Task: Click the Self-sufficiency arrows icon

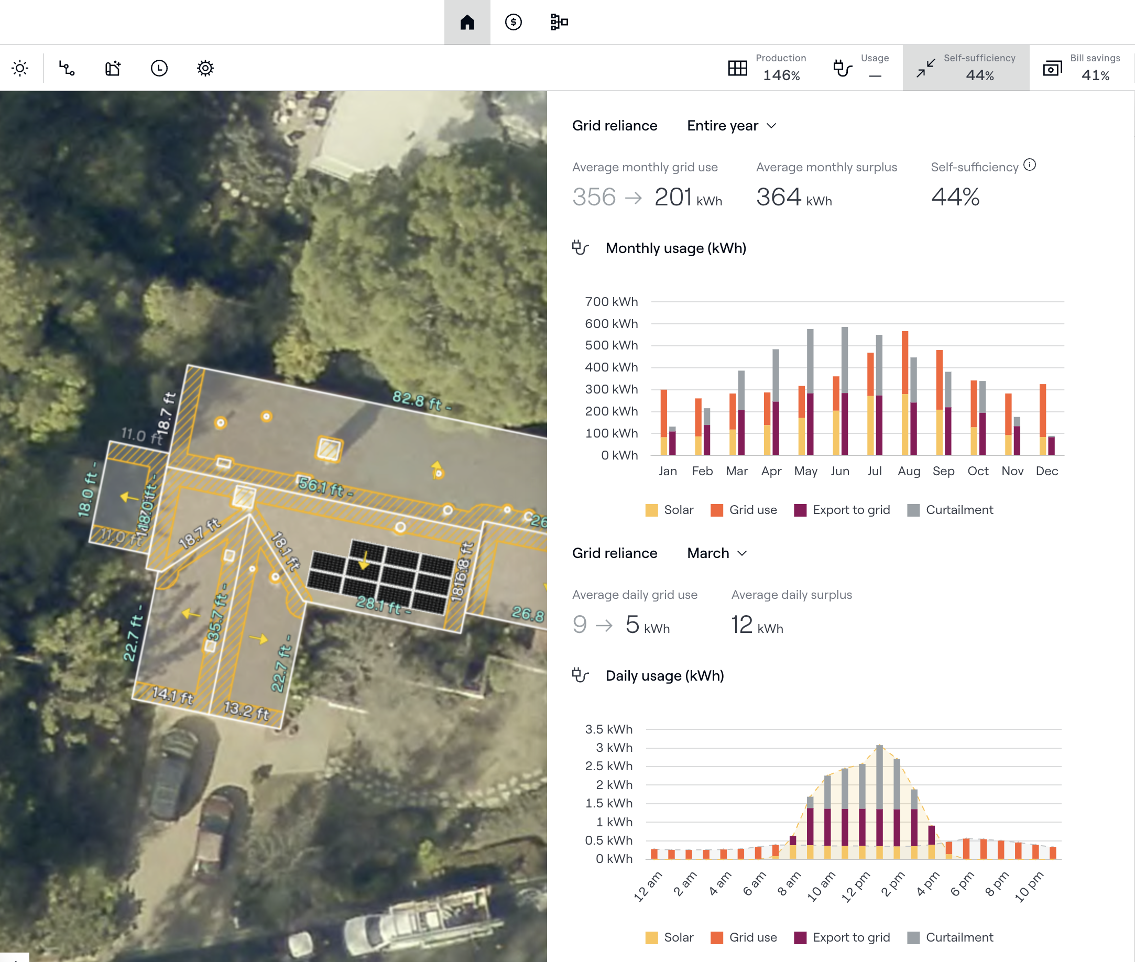Action: point(925,68)
